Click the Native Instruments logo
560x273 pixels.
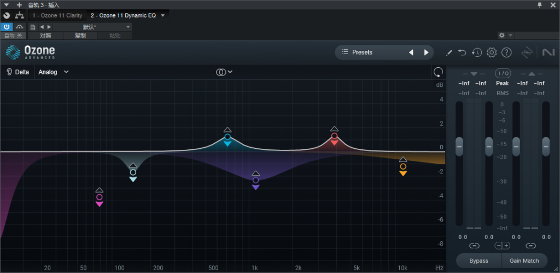coord(548,53)
